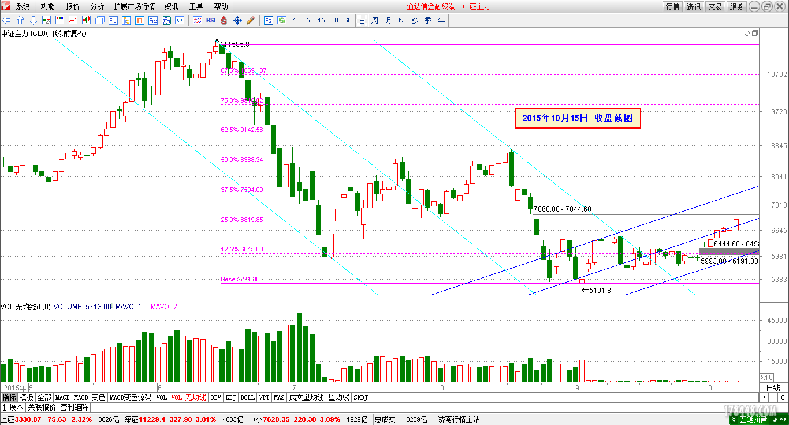Viewport: 789px width, 425px height.
Task: Select the 日 daily period button
Action: (x=362, y=20)
